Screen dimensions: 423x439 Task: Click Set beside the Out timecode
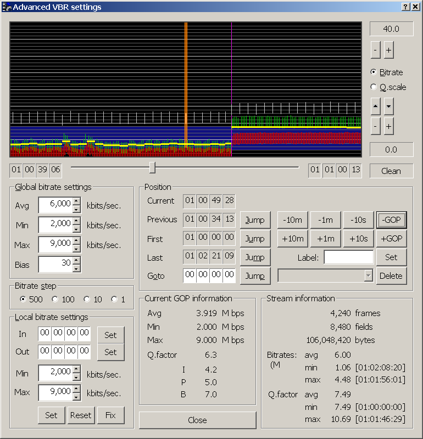(111, 352)
